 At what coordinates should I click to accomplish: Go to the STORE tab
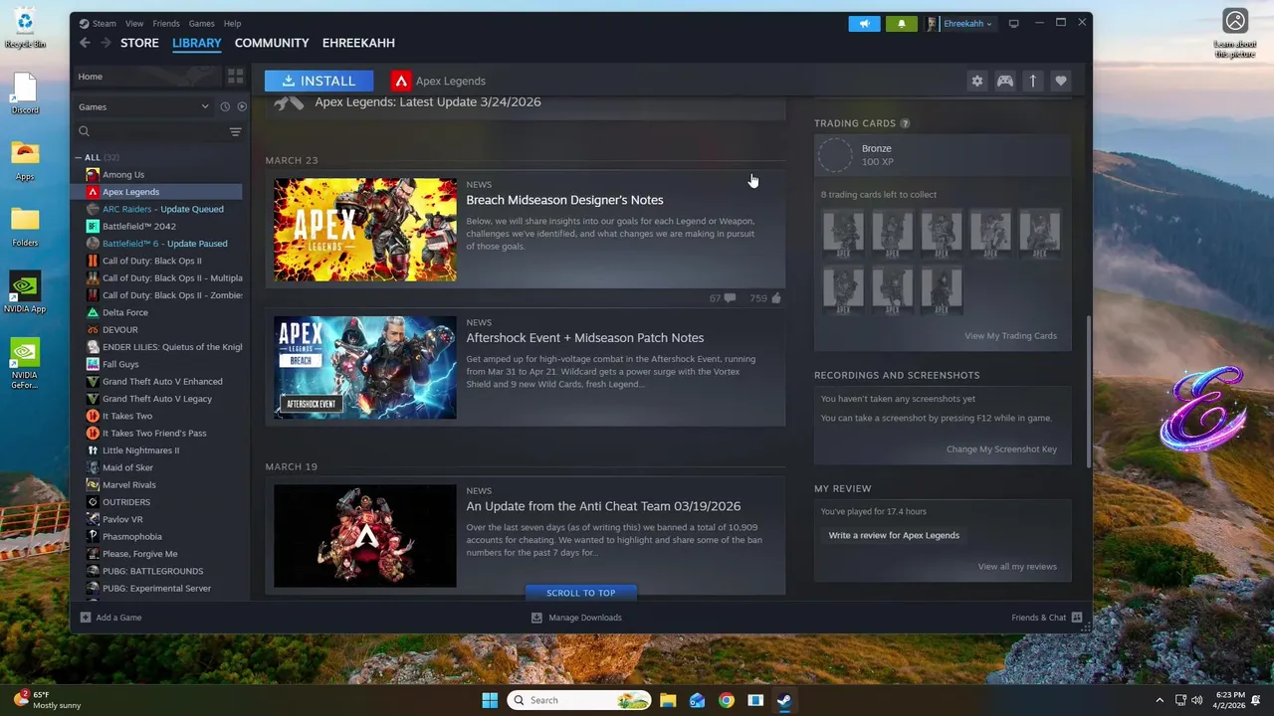139,43
